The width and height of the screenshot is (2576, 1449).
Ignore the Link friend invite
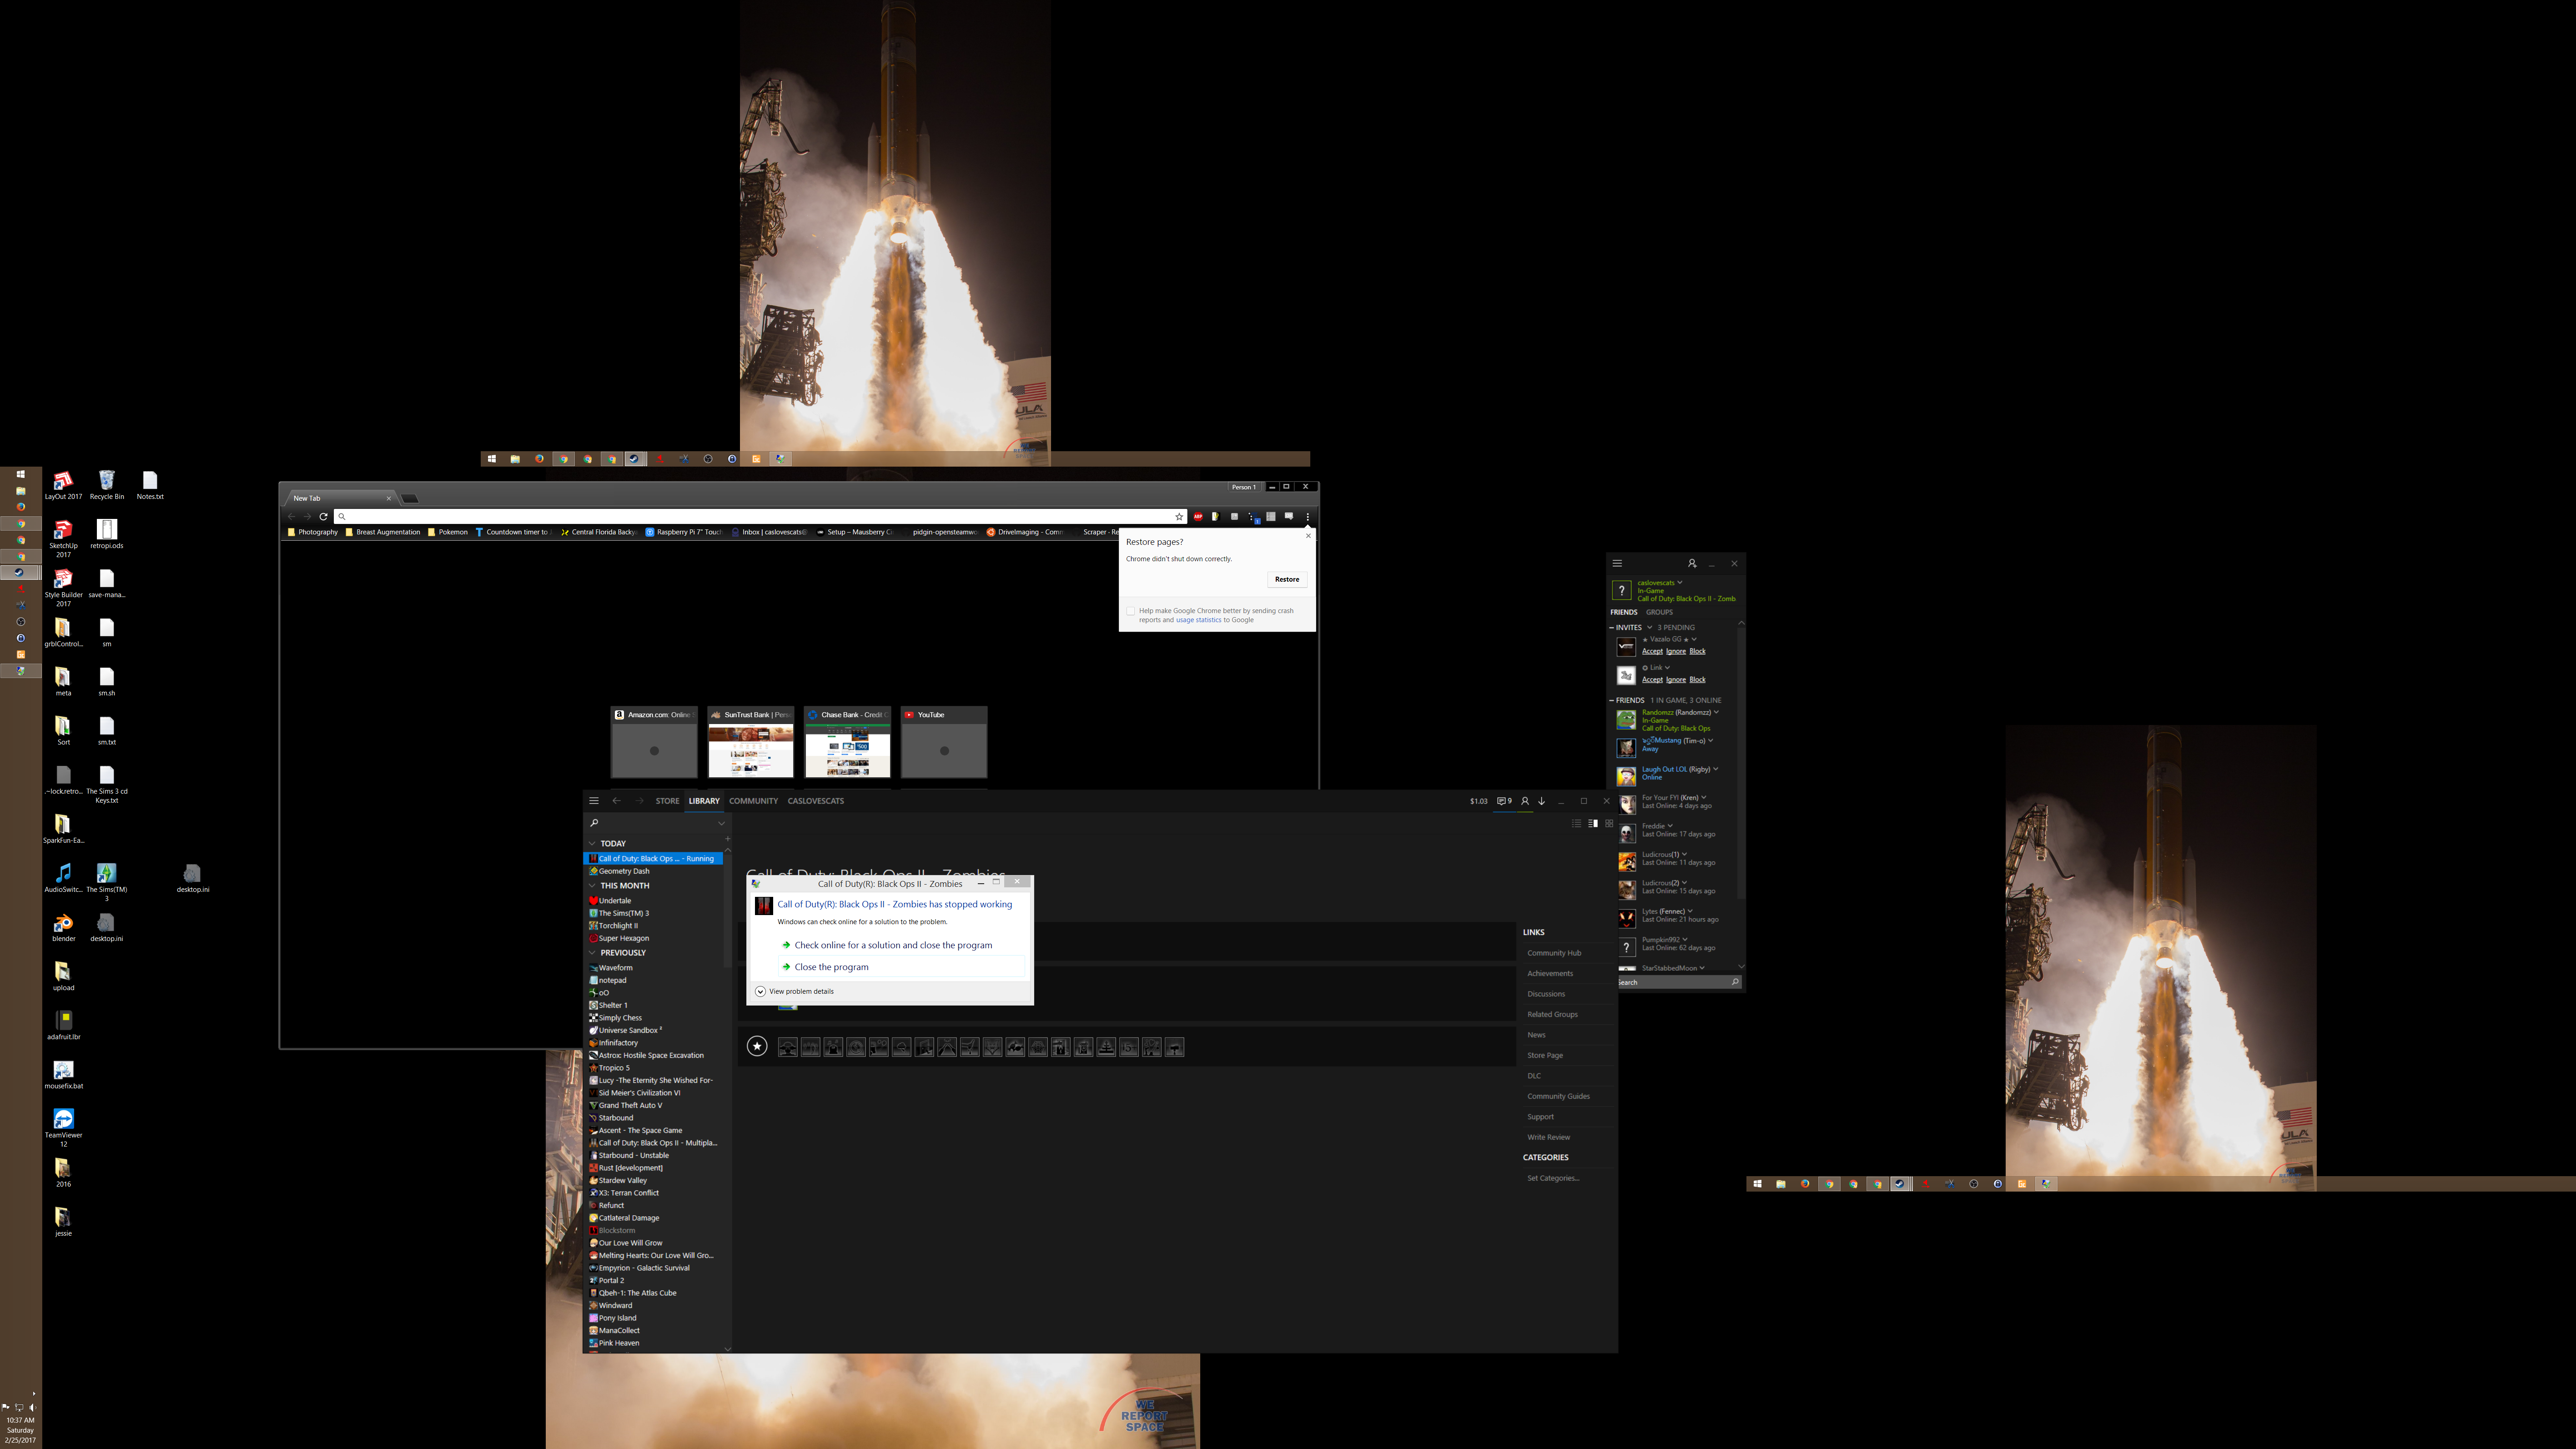(x=1676, y=680)
